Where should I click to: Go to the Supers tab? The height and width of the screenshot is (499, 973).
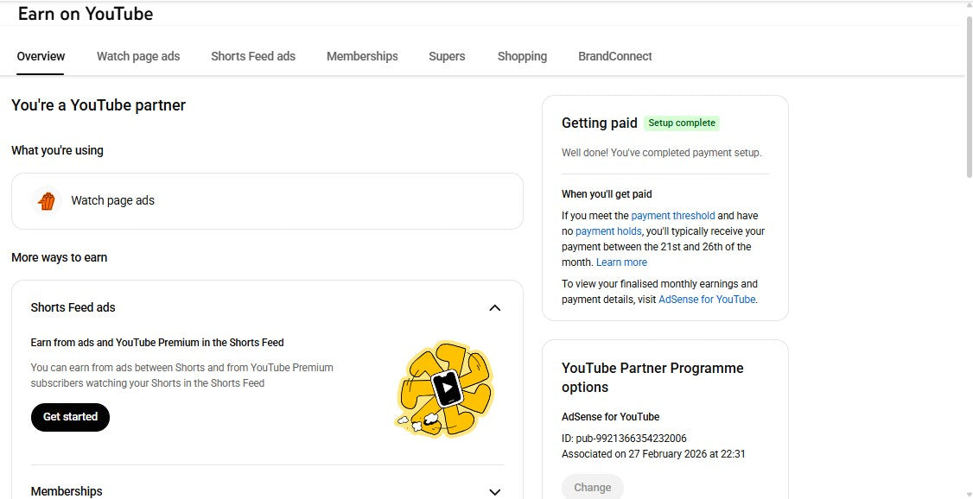(x=447, y=56)
